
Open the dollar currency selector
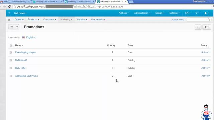click(x=197, y=13)
